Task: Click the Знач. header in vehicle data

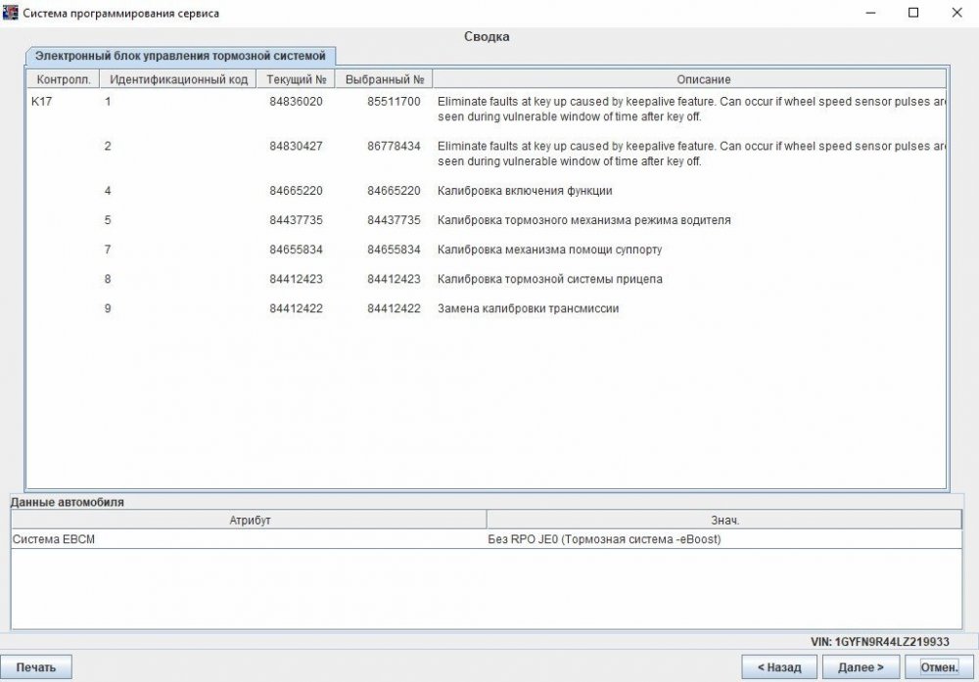Action: click(x=723, y=520)
